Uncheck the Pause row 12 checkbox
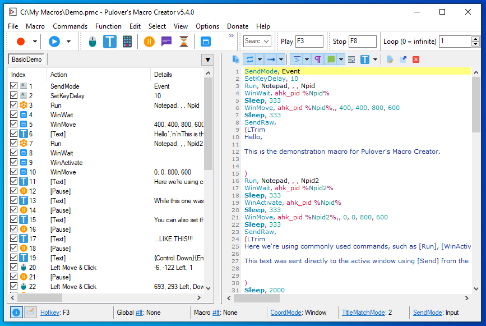The width and height of the screenshot is (486, 326). pyautogui.click(x=13, y=191)
